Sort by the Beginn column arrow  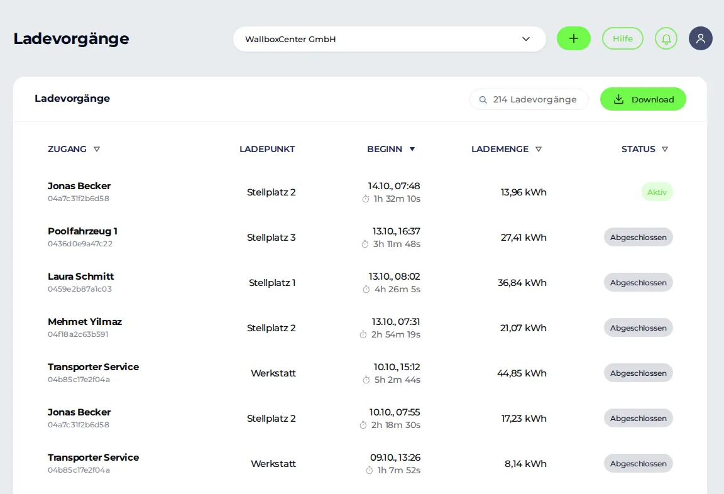click(x=412, y=149)
